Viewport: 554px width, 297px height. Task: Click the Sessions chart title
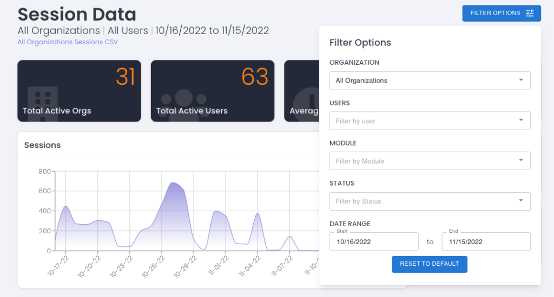pos(43,145)
